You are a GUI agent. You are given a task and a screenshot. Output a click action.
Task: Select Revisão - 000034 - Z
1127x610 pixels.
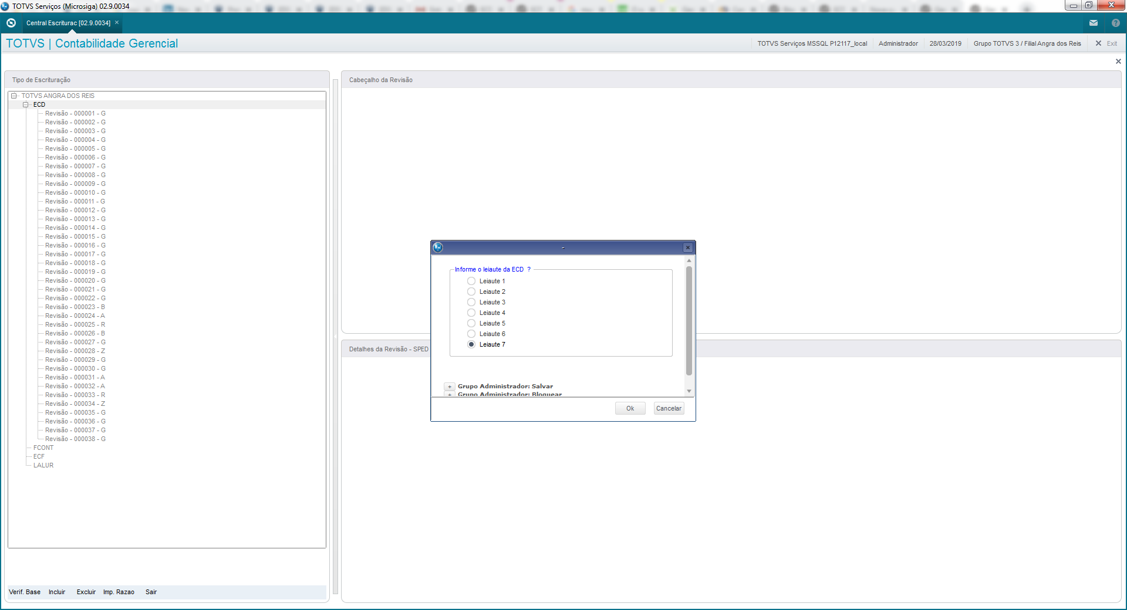(x=75, y=404)
